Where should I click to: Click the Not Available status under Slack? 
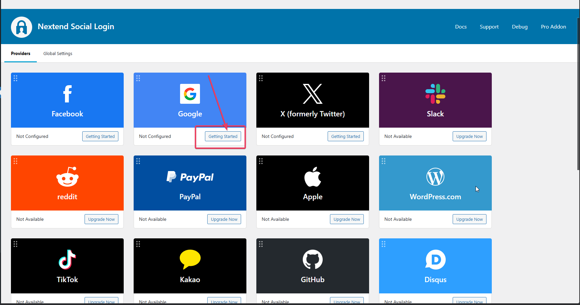click(x=398, y=136)
